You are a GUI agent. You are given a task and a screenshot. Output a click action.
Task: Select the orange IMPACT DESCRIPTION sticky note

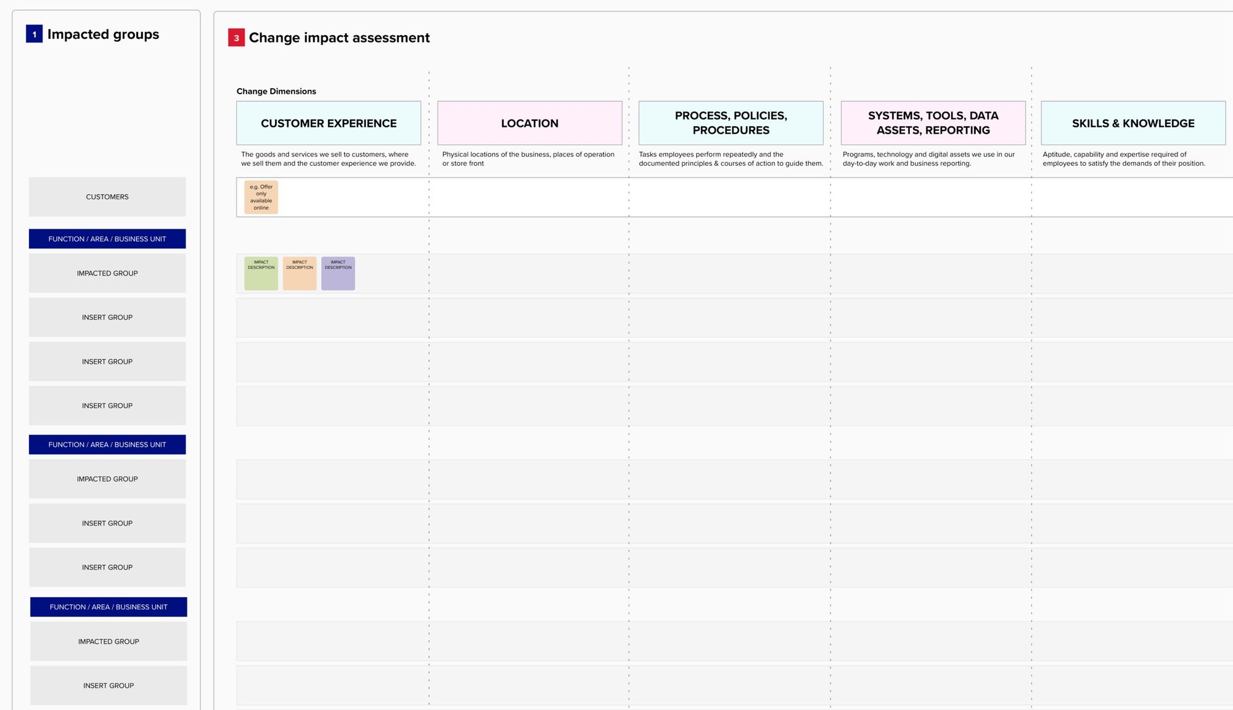point(300,273)
